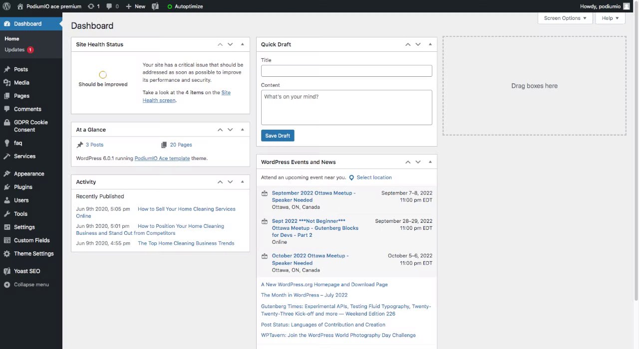The width and height of the screenshot is (639, 349).
Task: Move the At a Glance box down
Action: coord(230,130)
